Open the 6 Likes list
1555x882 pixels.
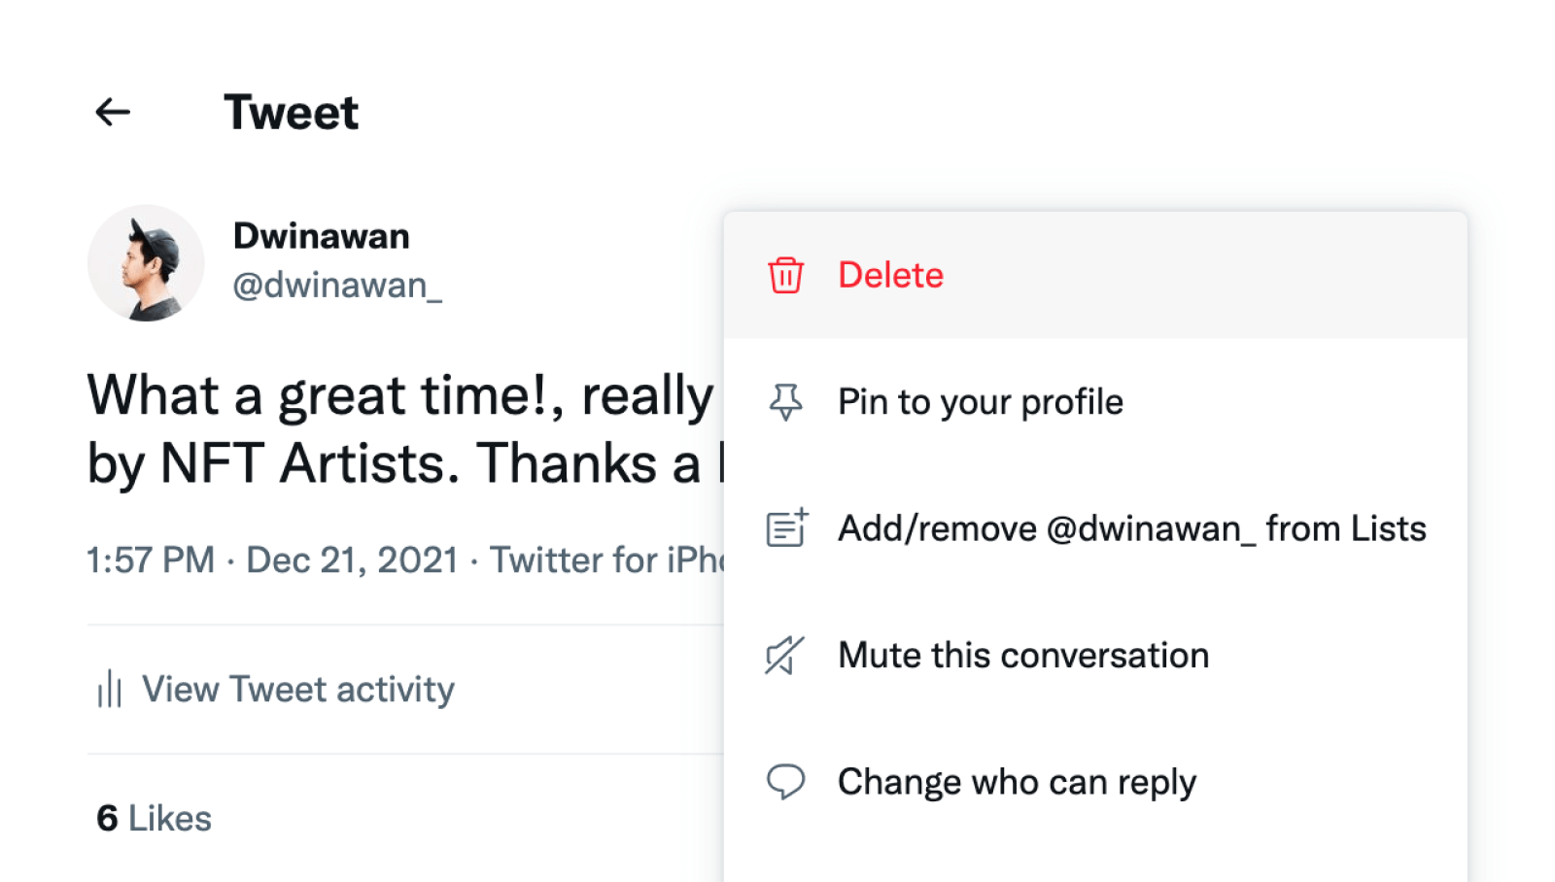click(155, 818)
